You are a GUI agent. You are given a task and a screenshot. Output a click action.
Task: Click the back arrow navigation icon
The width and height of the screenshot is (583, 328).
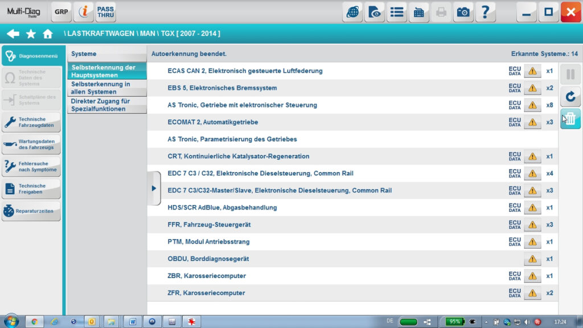click(13, 34)
